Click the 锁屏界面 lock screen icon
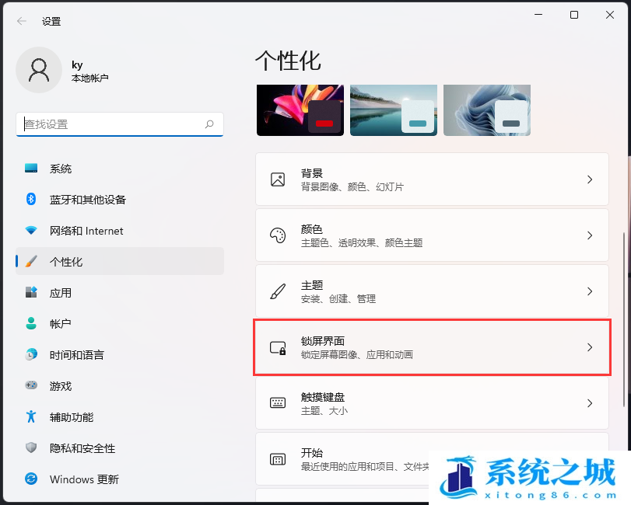Viewport: 631px width, 505px height. tap(278, 347)
